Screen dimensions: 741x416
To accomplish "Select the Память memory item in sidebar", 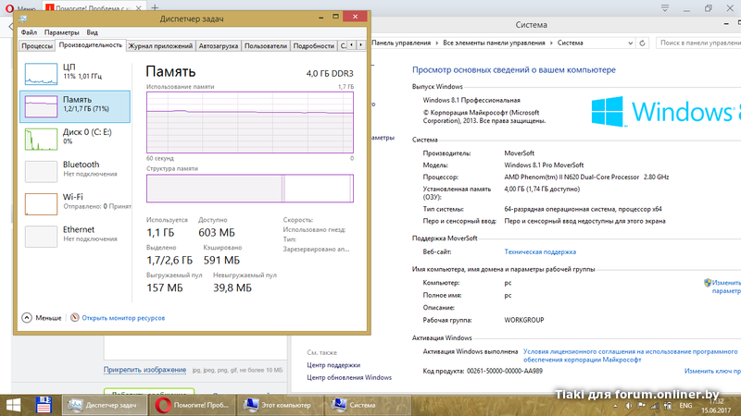I will [75, 106].
